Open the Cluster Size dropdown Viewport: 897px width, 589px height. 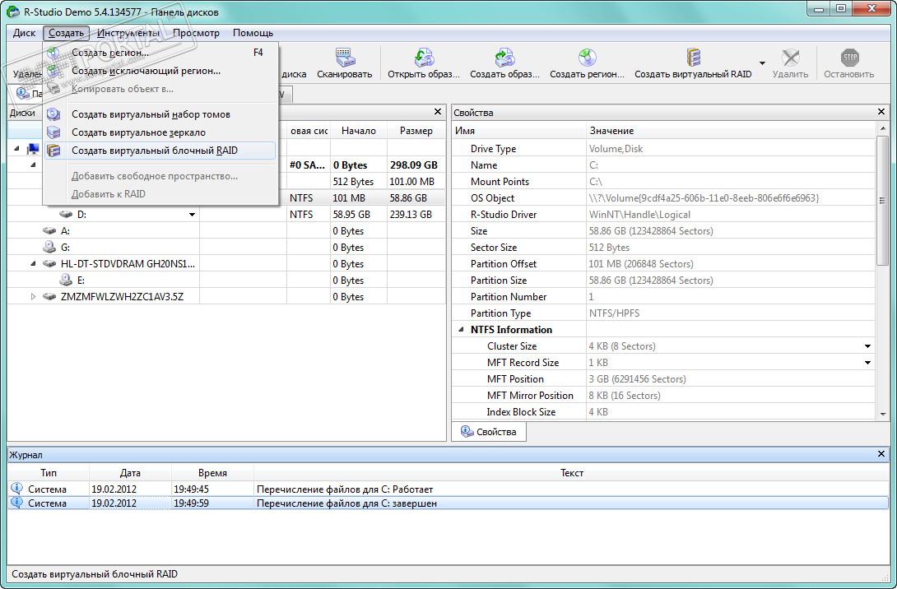point(867,346)
